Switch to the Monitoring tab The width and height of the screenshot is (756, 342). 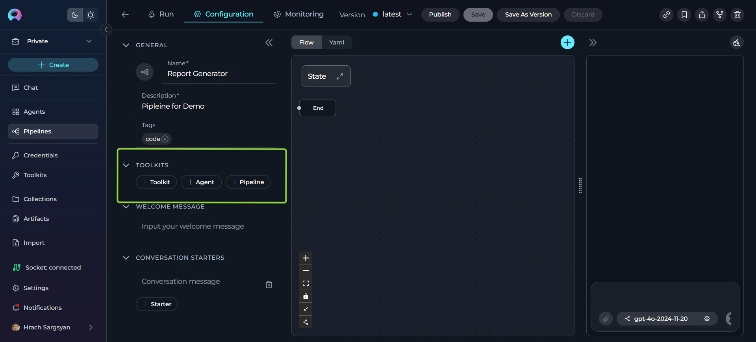[298, 14]
